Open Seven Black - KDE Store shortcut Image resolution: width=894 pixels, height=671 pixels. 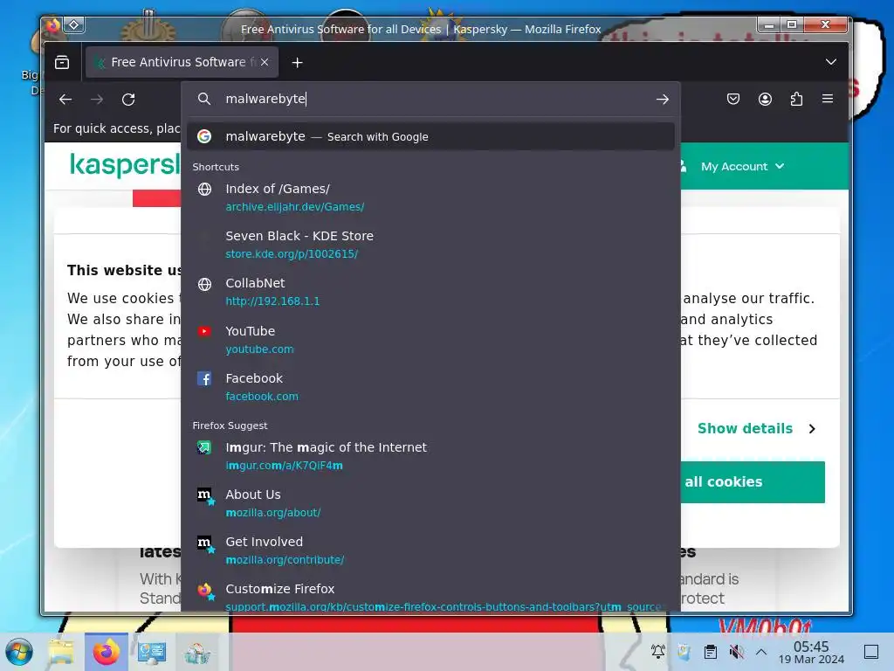(x=431, y=245)
